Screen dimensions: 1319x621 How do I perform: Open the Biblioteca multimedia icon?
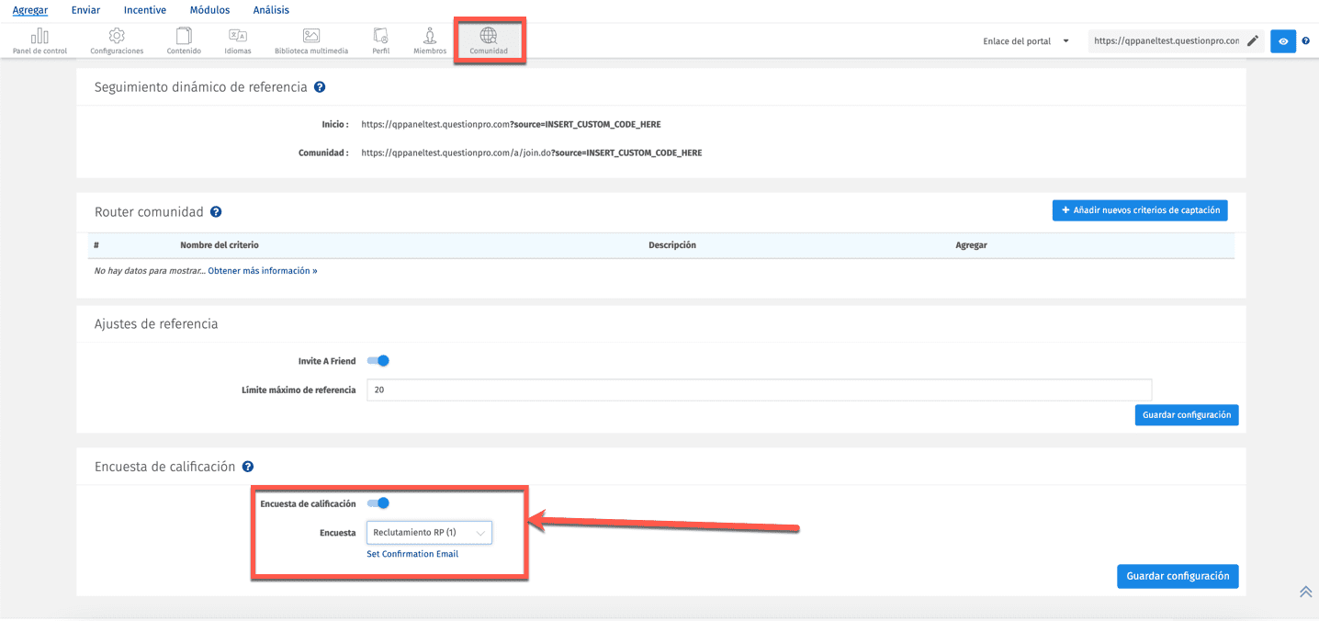pyautogui.click(x=311, y=40)
